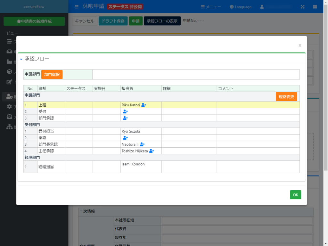Screen dimensions: 328x246
Task: Click add-user icon in 受付 row
Action: 125,111
